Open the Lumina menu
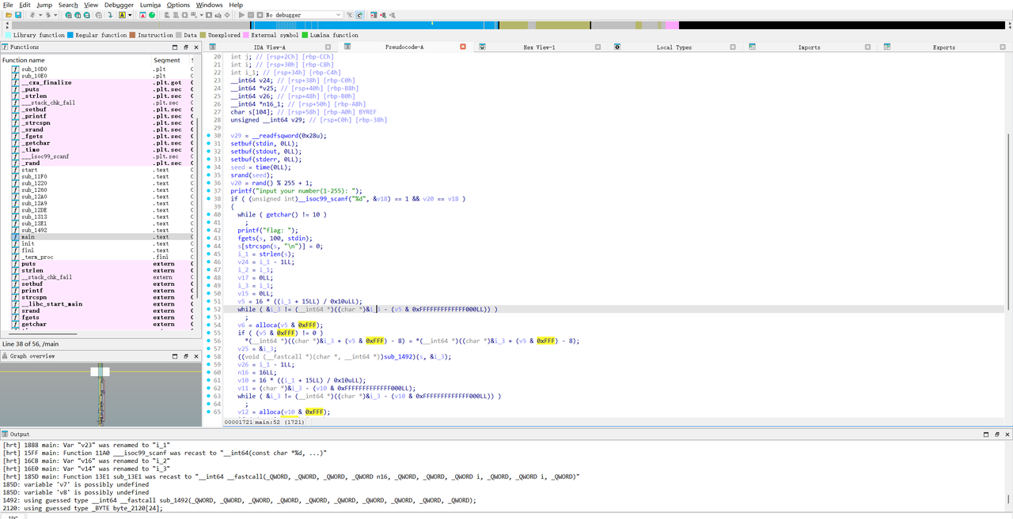This screenshot has width=1013, height=519. tap(150, 5)
